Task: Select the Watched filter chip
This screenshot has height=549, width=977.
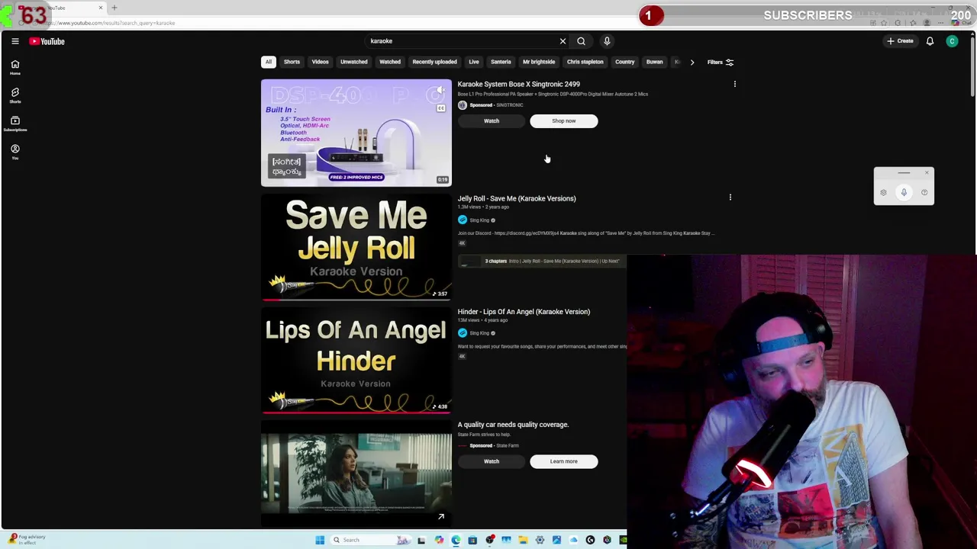Action: (390, 62)
